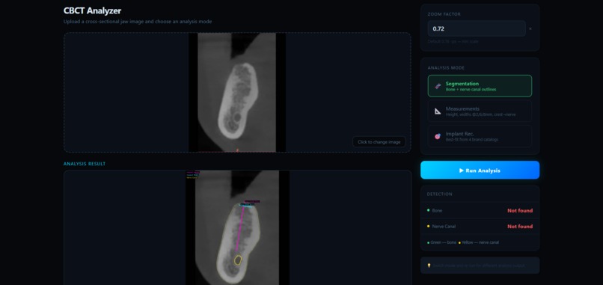Click the Bone 'Not found' status
The height and width of the screenshot is (285, 603).
520,210
